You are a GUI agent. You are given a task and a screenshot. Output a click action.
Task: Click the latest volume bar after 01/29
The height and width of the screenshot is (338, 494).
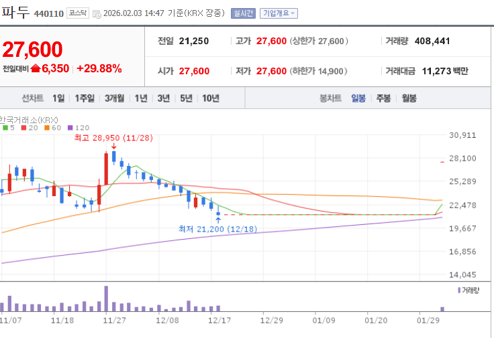(x=442, y=309)
